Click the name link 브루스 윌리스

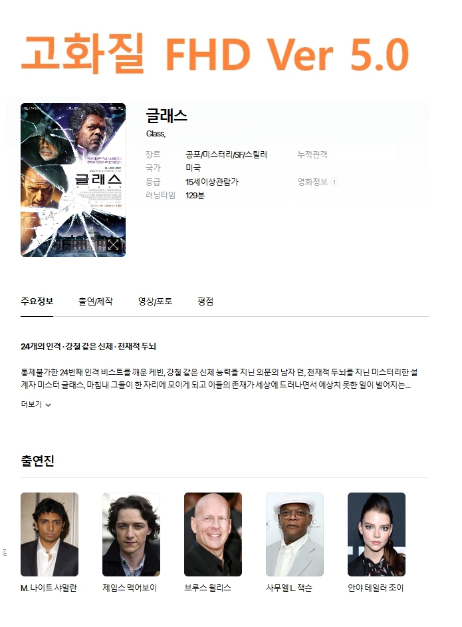coord(207,588)
